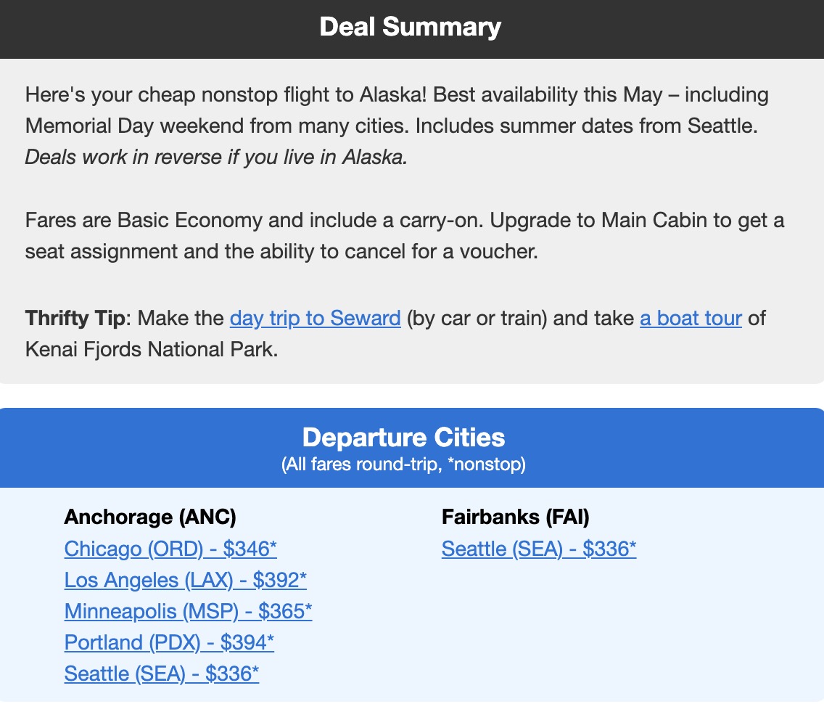Click the Fairbanks (FAI) column heading
The width and height of the screenshot is (824, 704).
click(516, 517)
